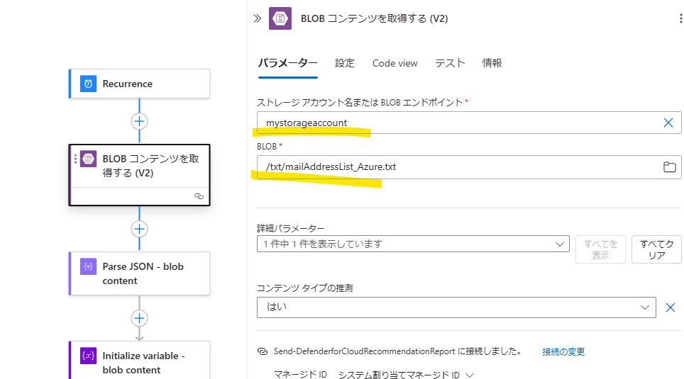The width and height of the screenshot is (684, 379).
Task: Click the 接続の変更 link
Action: [563, 351]
